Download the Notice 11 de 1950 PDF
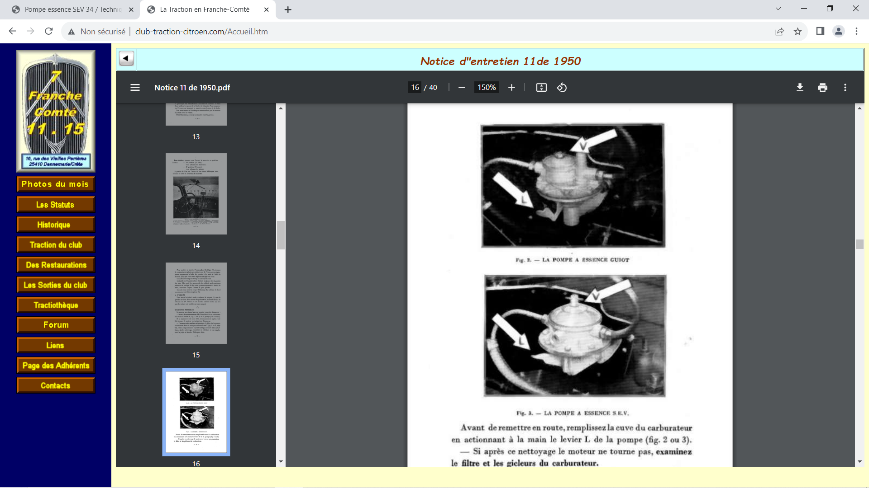Screen dimensions: 869x488 coord(800,88)
